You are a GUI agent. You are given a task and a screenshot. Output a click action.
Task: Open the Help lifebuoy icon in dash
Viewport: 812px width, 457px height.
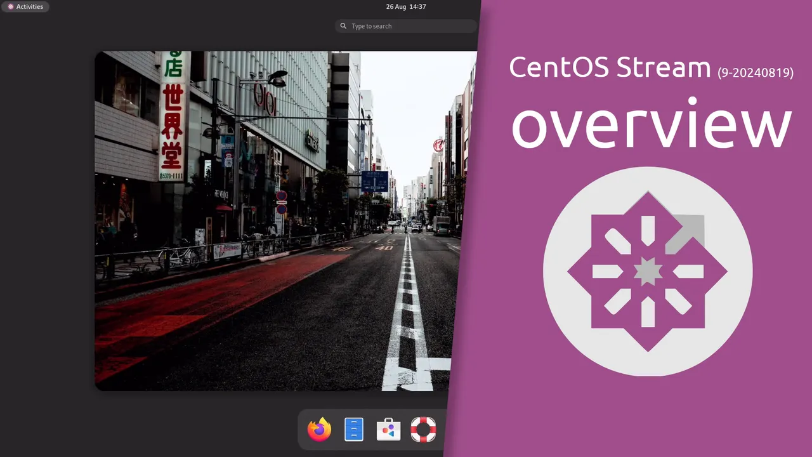click(423, 430)
